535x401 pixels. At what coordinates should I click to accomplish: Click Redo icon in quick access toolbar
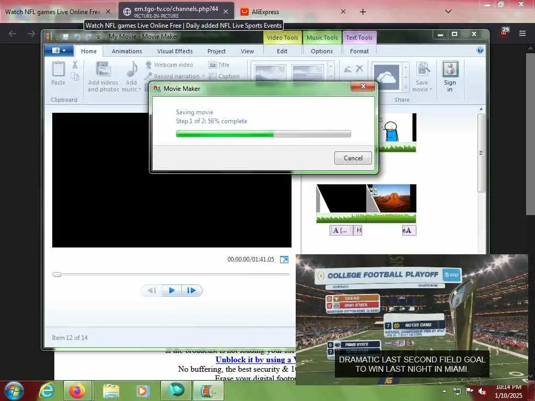coord(88,37)
